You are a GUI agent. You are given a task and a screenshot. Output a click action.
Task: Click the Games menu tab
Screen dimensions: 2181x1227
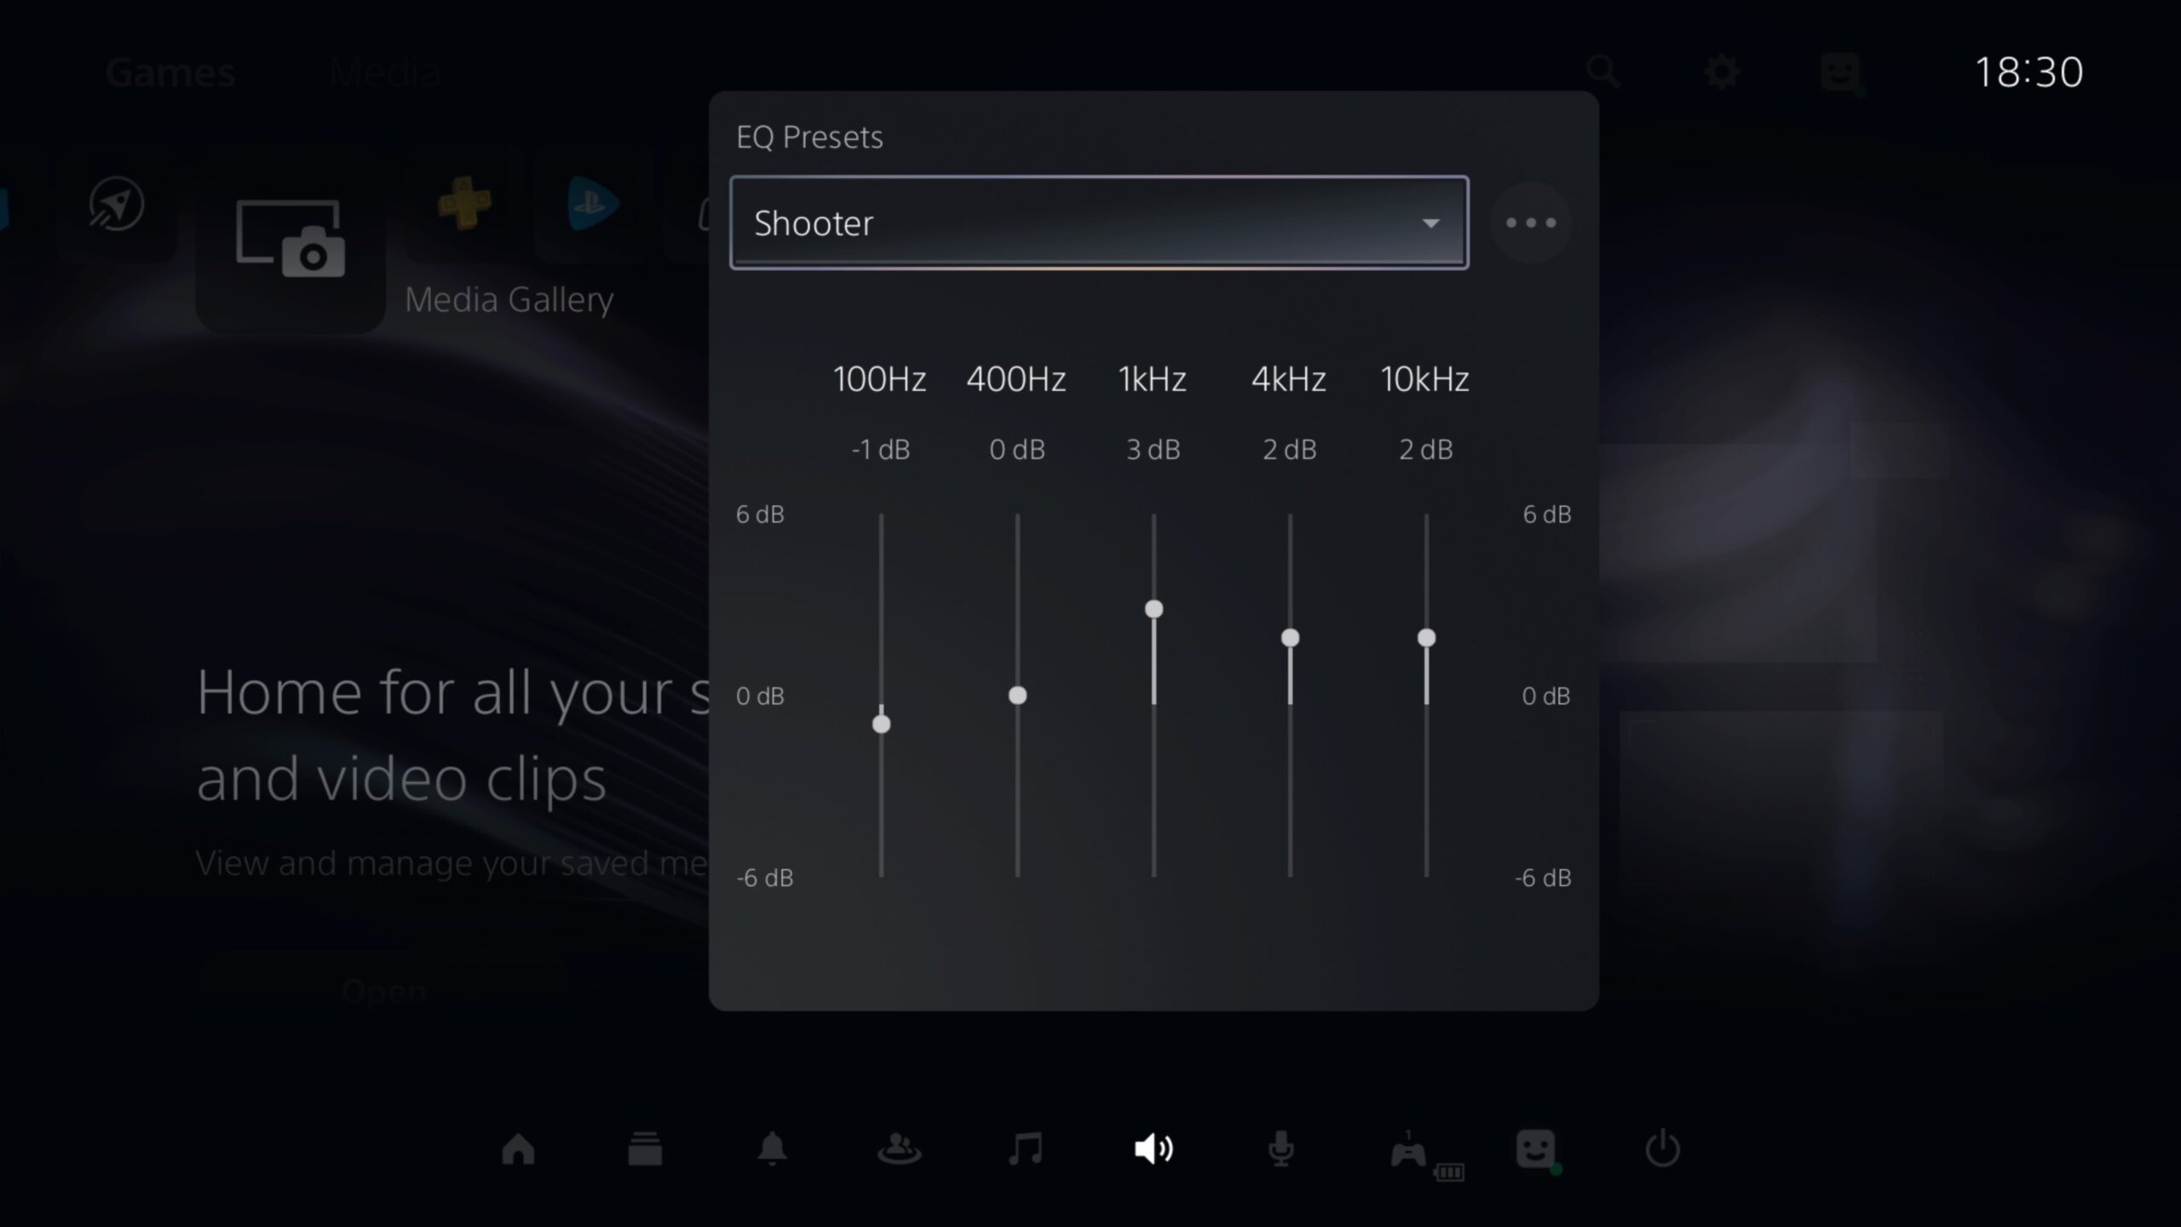click(x=170, y=69)
